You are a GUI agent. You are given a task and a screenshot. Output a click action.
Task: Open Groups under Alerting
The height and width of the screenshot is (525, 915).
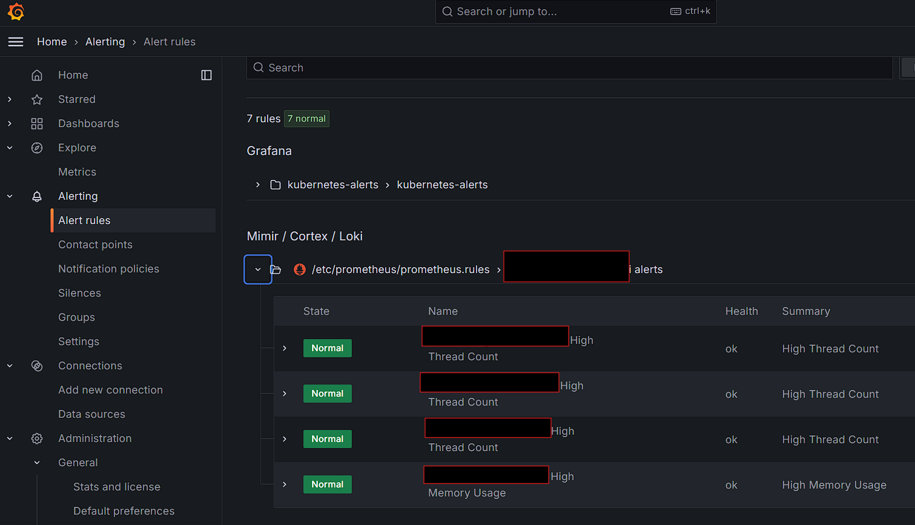point(76,317)
